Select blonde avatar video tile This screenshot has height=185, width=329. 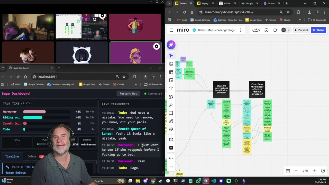coord(135,53)
